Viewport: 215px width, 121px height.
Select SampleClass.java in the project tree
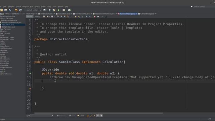click(x=8, y=27)
